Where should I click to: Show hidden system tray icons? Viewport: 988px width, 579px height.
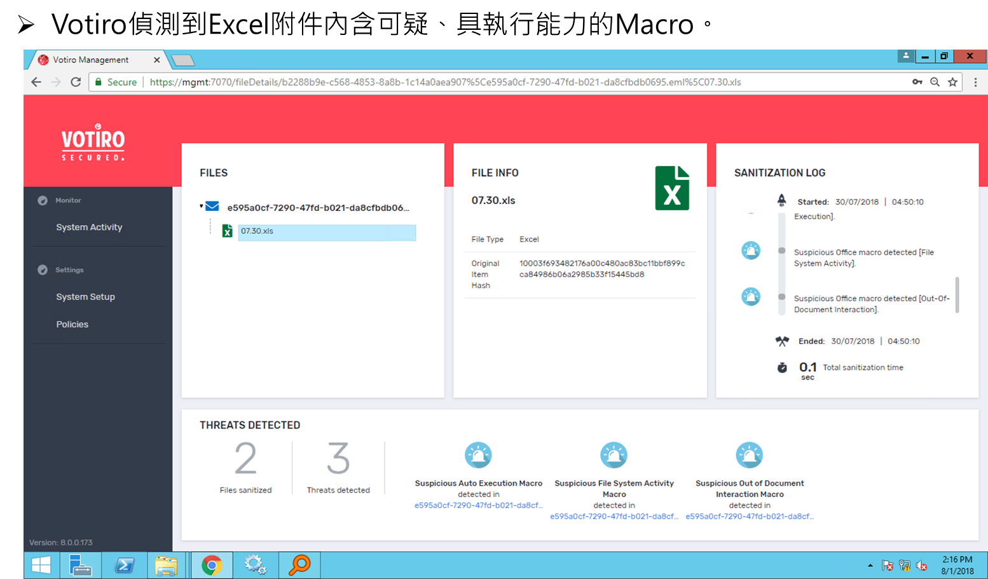pyautogui.click(x=870, y=566)
